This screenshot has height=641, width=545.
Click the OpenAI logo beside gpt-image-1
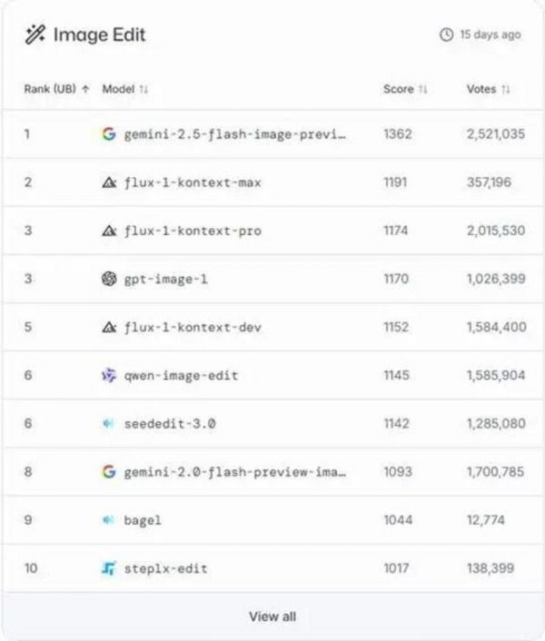click(109, 279)
